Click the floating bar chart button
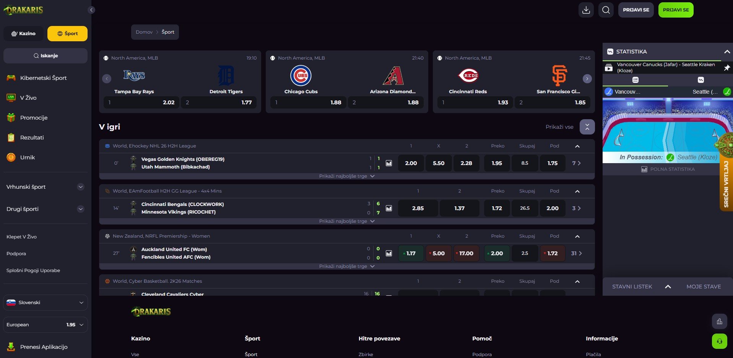The width and height of the screenshot is (733, 358). (x=720, y=321)
